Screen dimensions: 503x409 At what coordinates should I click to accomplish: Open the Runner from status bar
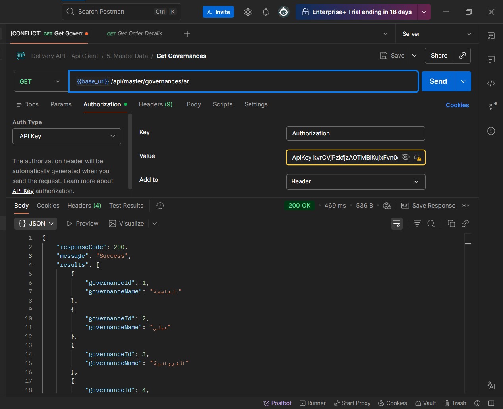point(313,403)
